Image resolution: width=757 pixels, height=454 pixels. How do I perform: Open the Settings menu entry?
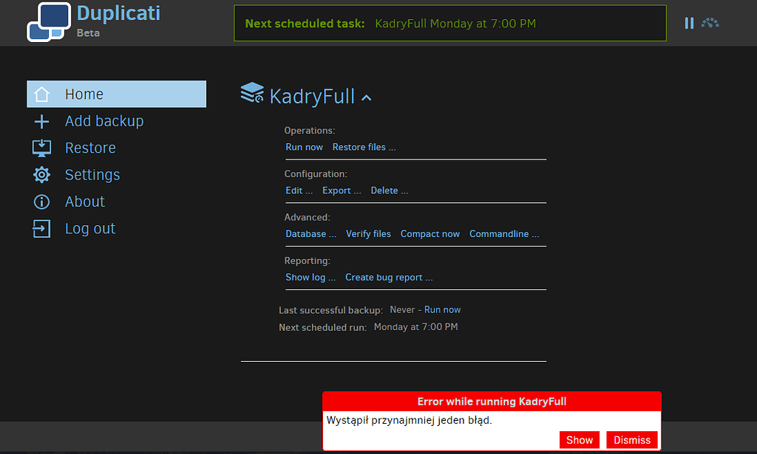[92, 174]
